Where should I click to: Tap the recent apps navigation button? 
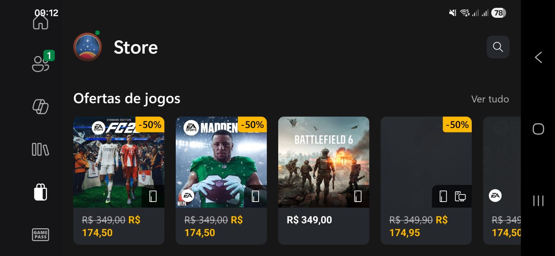[538, 201]
